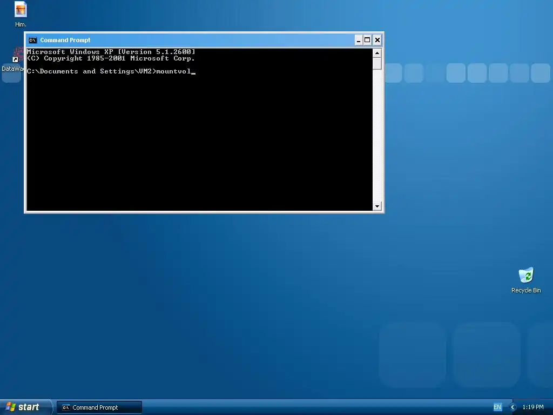Click the Command Prompt scrollbar thumb

(377, 64)
